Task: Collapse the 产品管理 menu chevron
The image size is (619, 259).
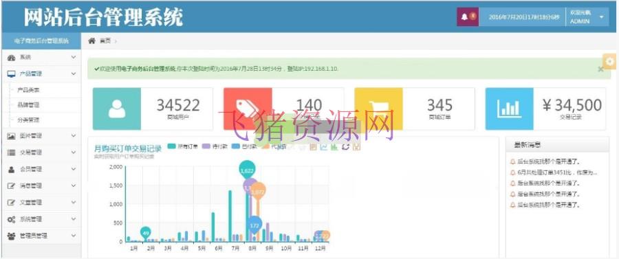Action: (74, 74)
